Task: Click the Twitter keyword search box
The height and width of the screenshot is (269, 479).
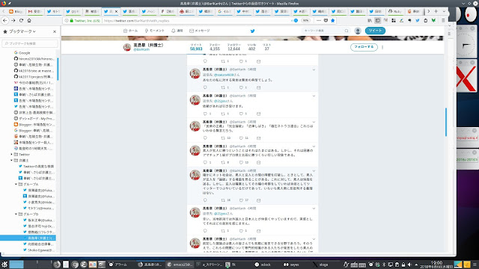Action: click(x=326, y=31)
